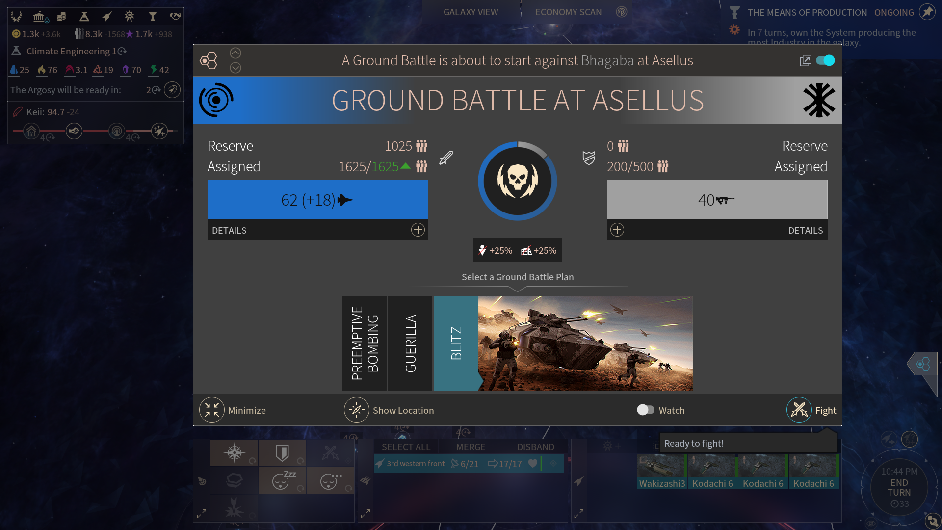Expand attacker DETAILS with plus button

[418, 230]
